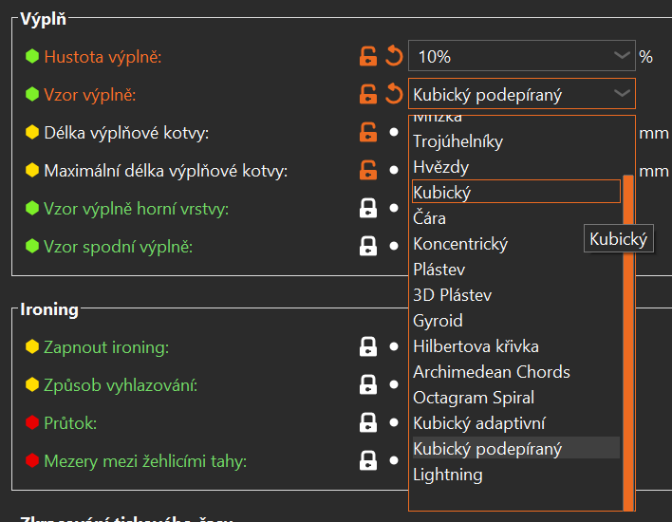Reset Hustota výplně with the orange arrow
672x522 pixels.
(394, 57)
